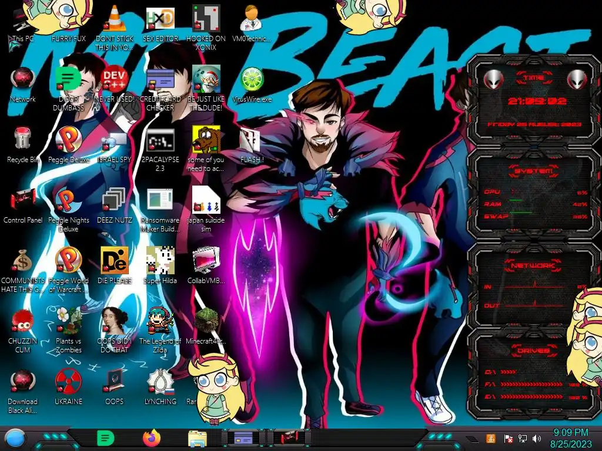
Task: Launch HOOKED ON XONIX icon
Action: pyautogui.click(x=206, y=19)
